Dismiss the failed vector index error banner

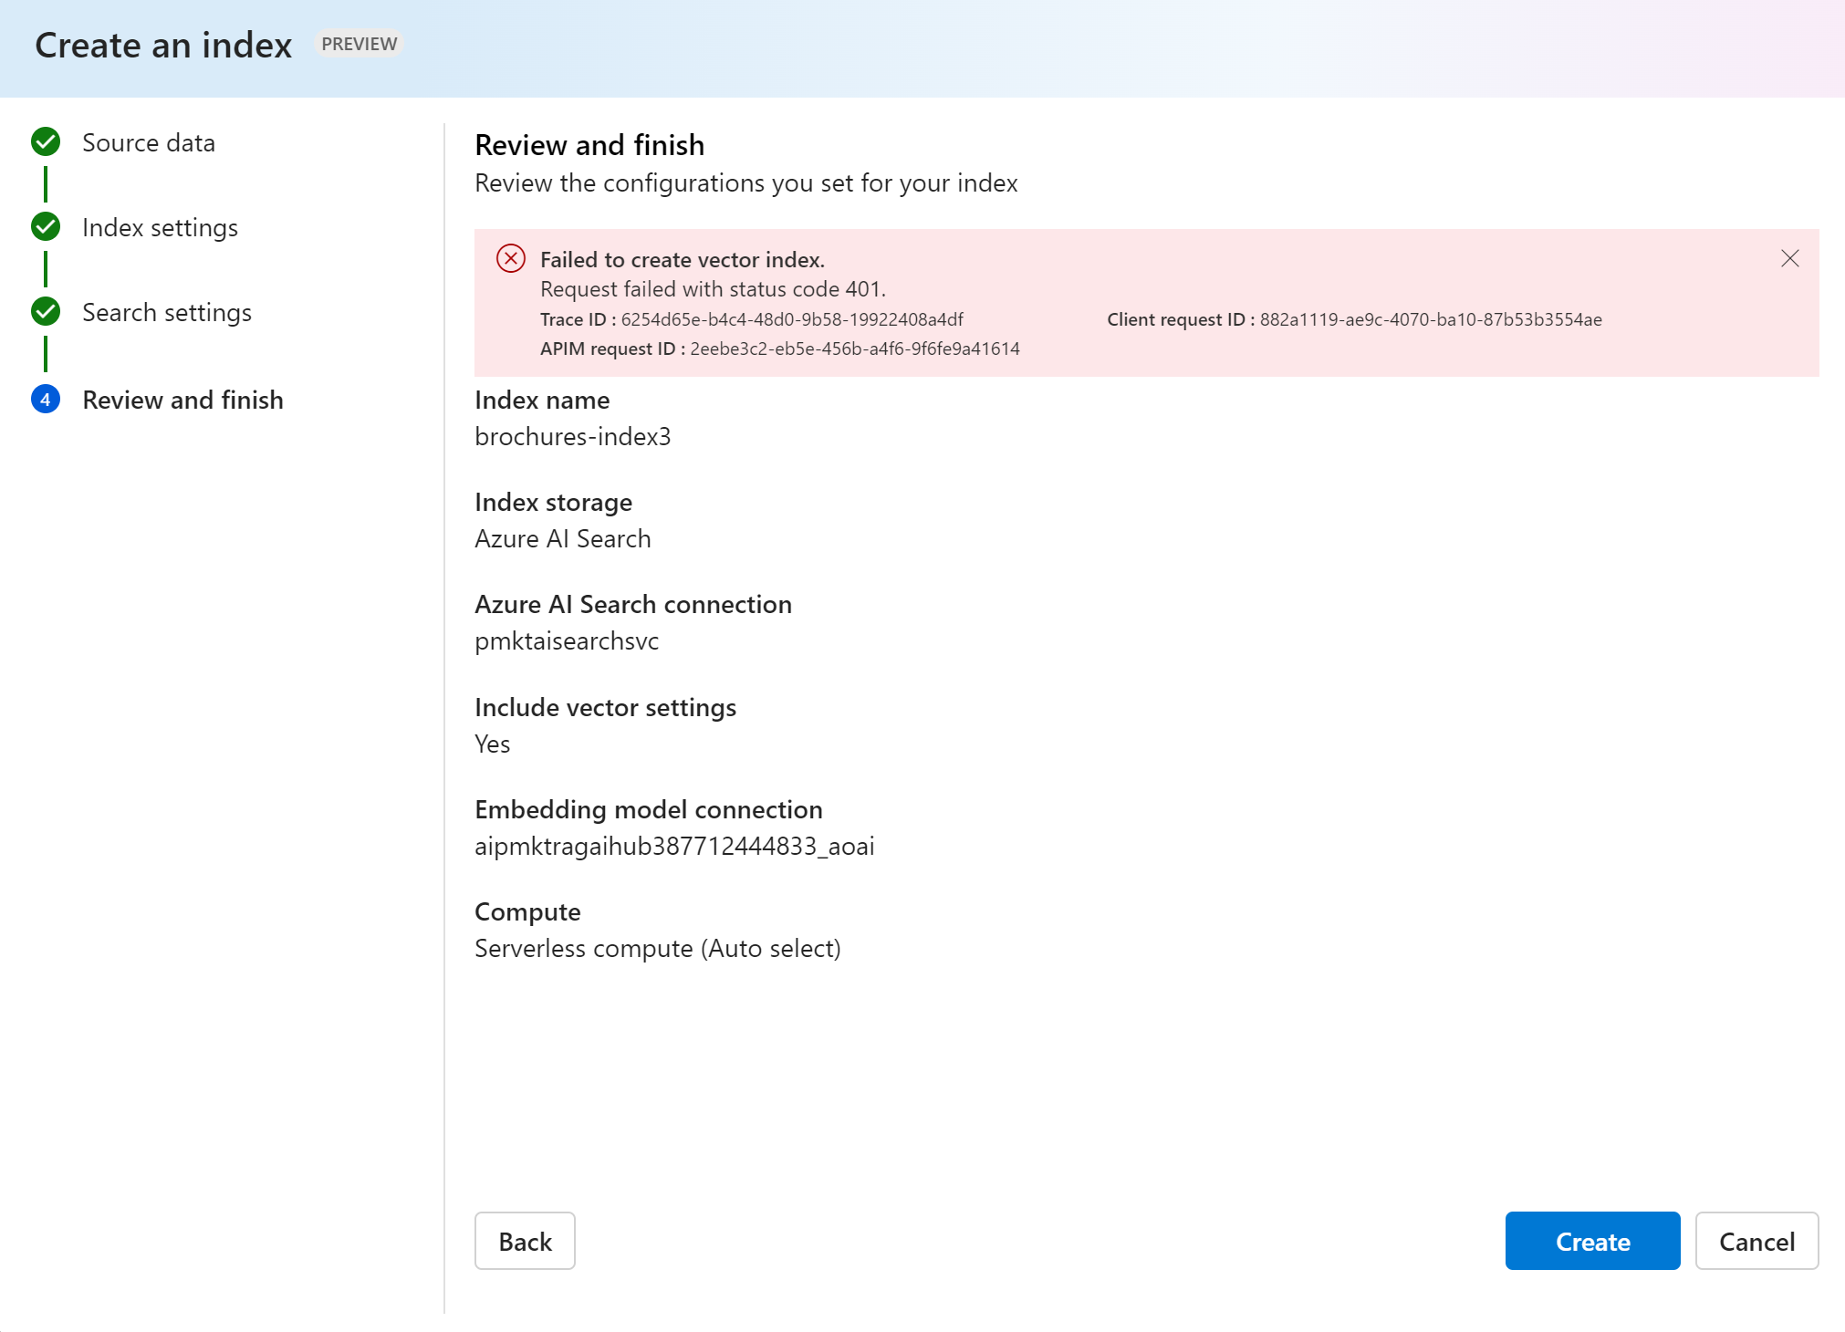1789,259
